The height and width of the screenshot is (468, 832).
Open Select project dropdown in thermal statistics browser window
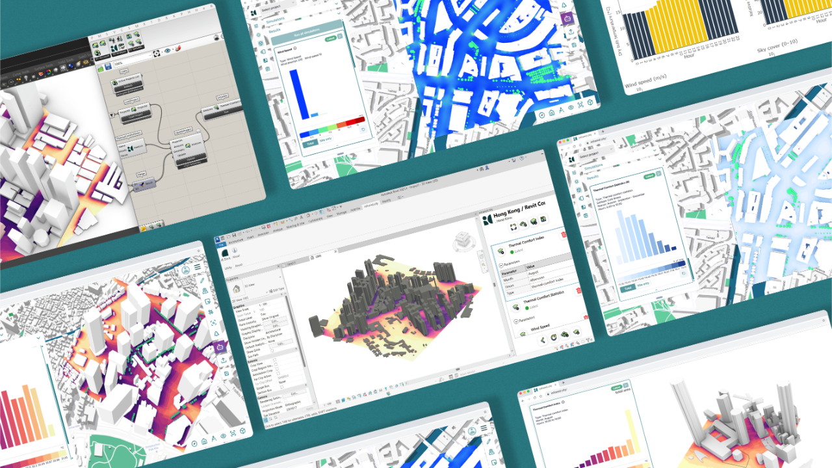[x=595, y=152]
